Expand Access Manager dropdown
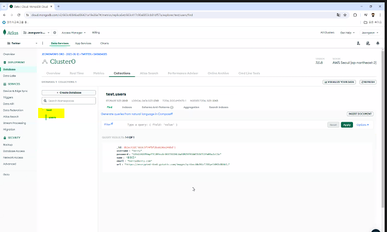387x232 pixels. [73, 33]
